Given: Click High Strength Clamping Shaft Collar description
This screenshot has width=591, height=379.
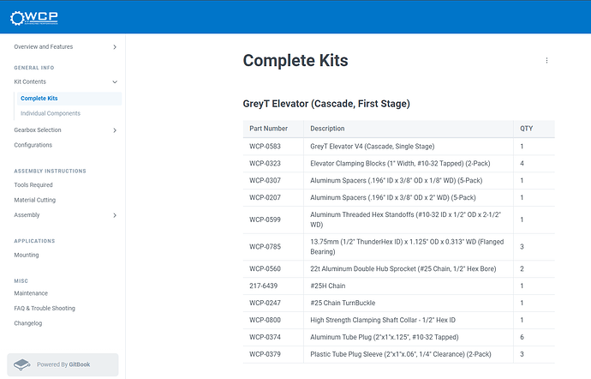Looking at the screenshot, I should pyautogui.click(x=383, y=320).
